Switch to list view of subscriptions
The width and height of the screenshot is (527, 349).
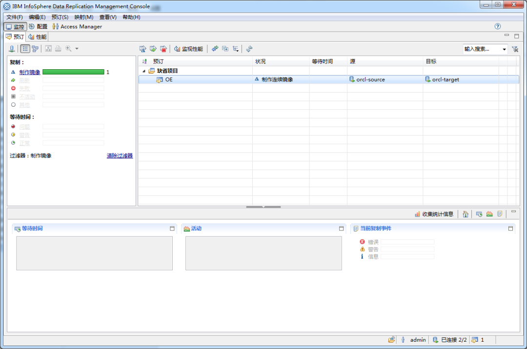pos(25,49)
